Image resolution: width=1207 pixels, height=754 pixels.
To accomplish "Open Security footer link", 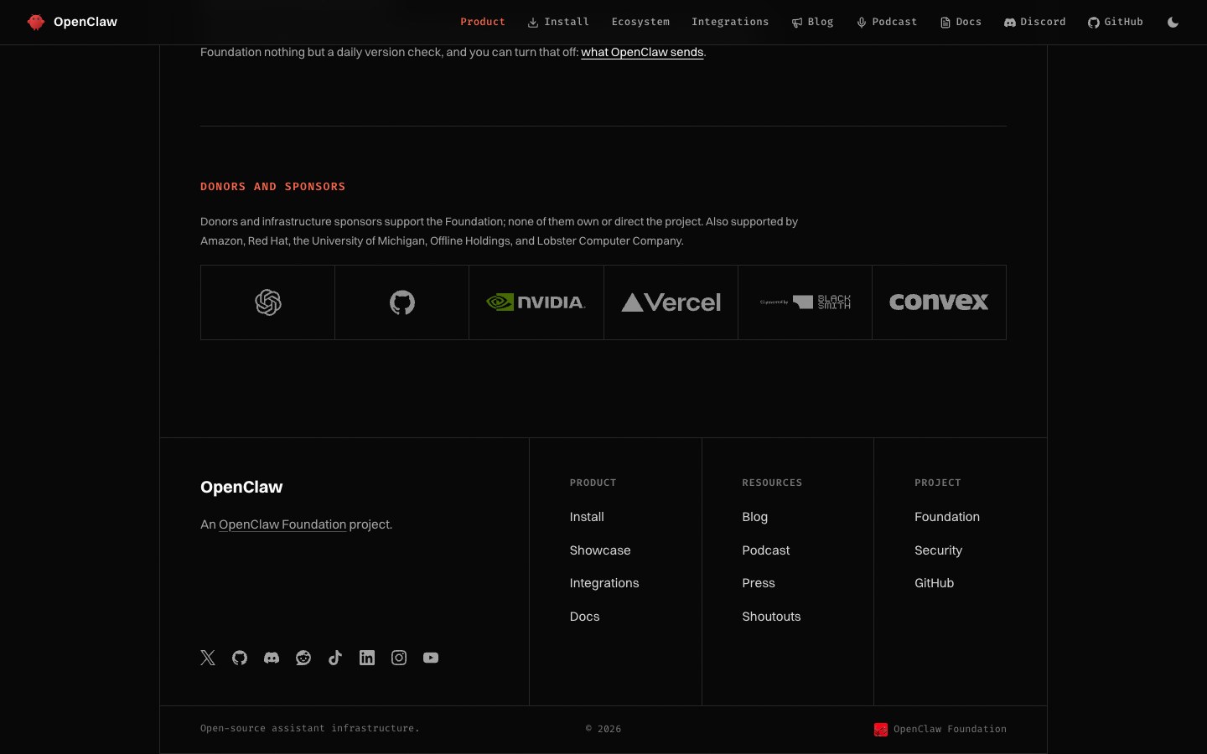I will tap(938, 550).
